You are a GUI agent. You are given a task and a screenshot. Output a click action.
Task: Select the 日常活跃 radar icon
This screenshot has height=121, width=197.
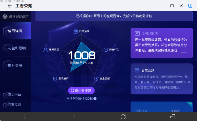point(76,31)
